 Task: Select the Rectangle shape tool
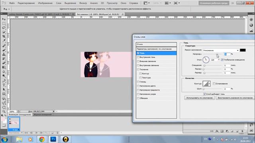[x=4, y=94]
